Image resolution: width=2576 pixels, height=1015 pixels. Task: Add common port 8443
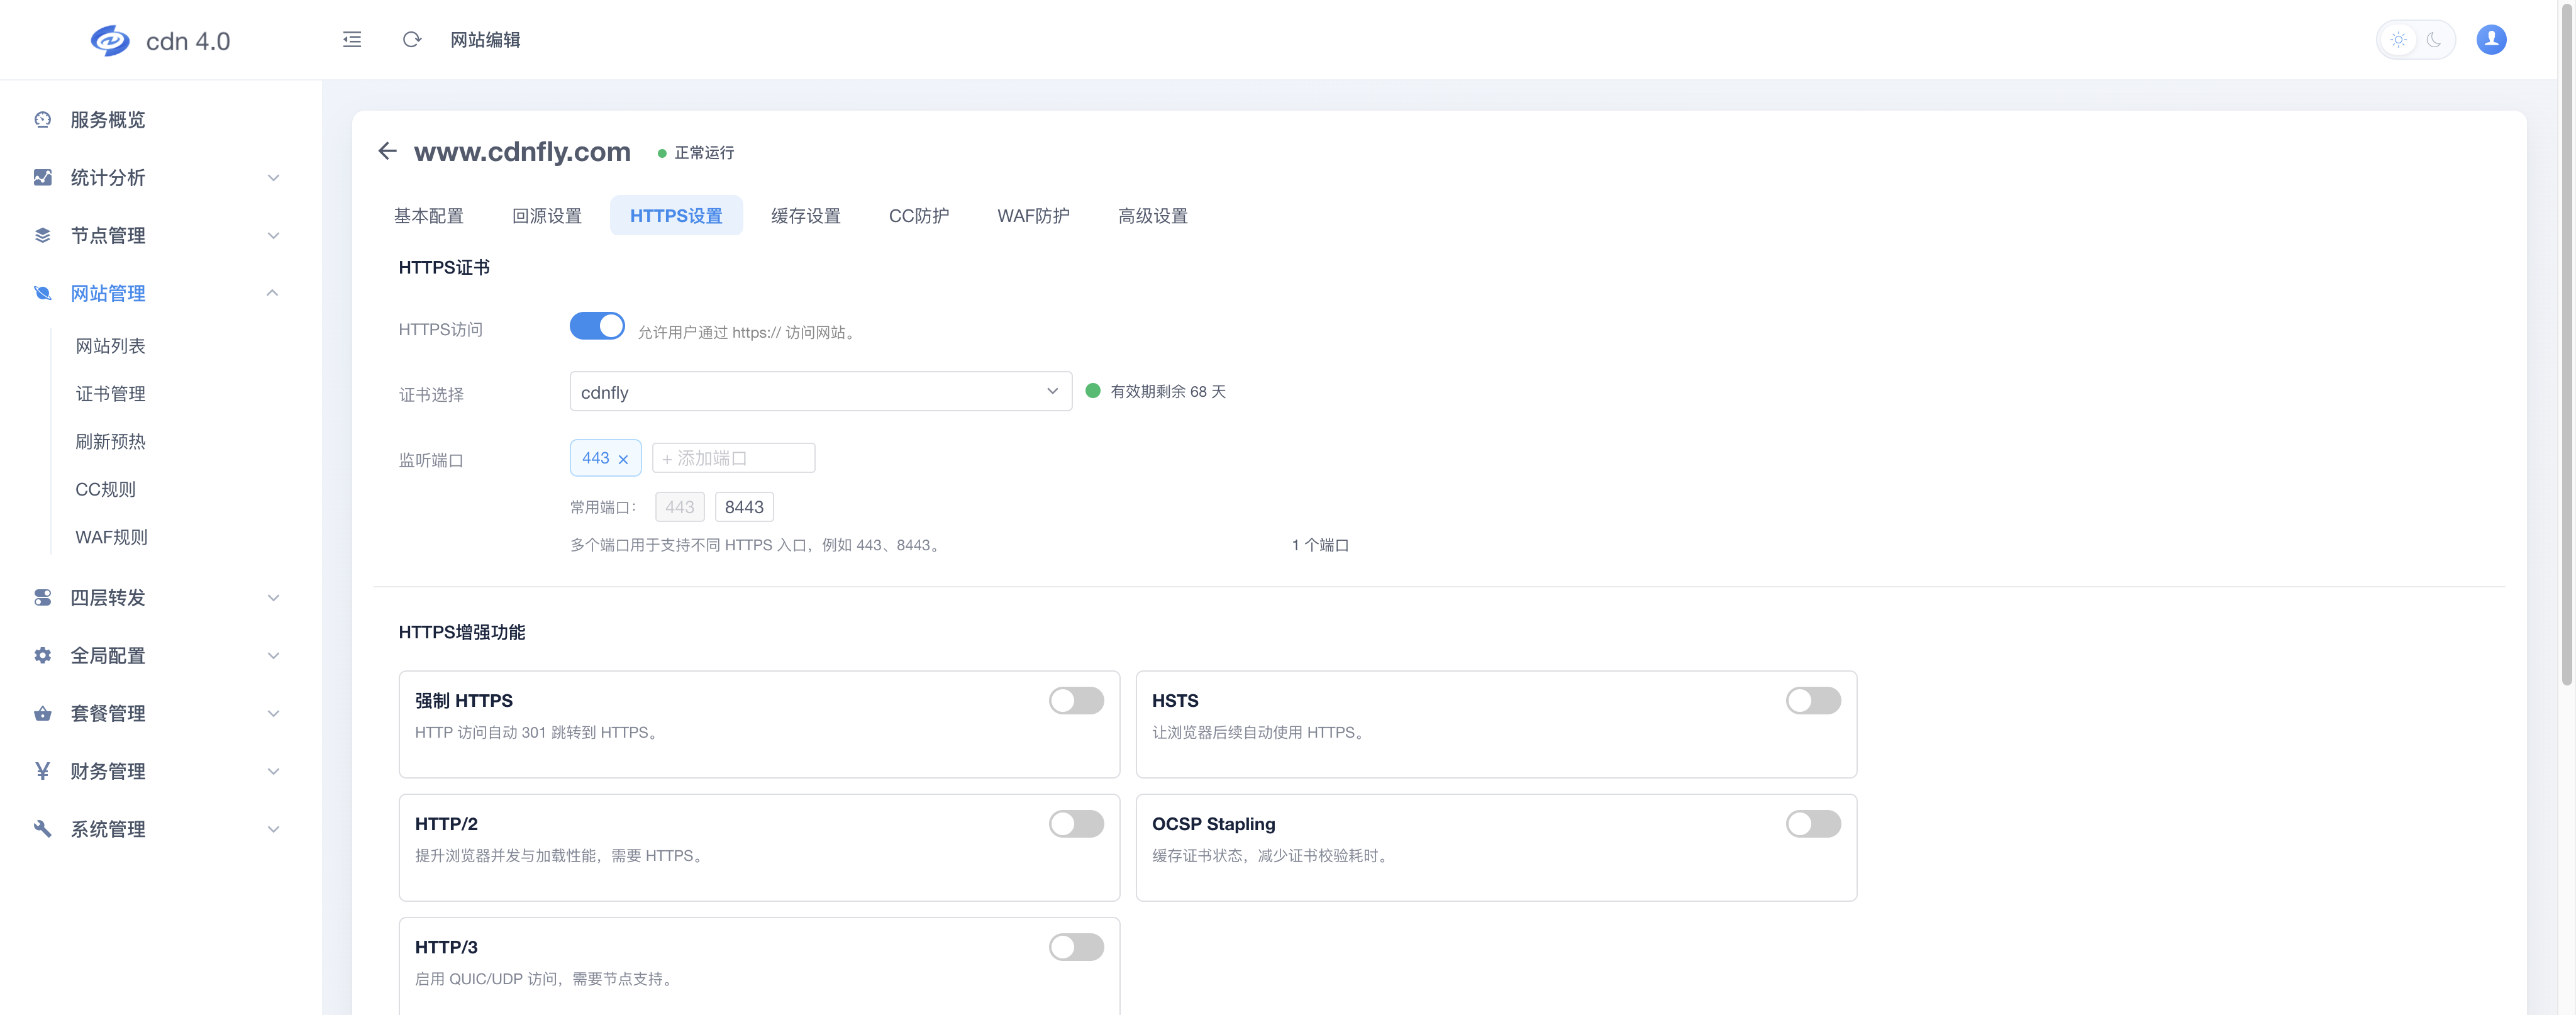pos(744,507)
